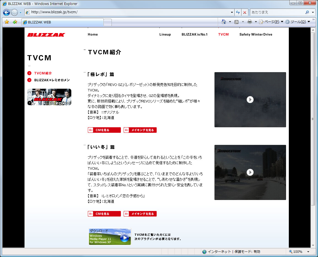Image resolution: width=318 pixels, height=257 pixels.
Task: Open the Favorites Center star icon
Action: [x=7, y=22]
